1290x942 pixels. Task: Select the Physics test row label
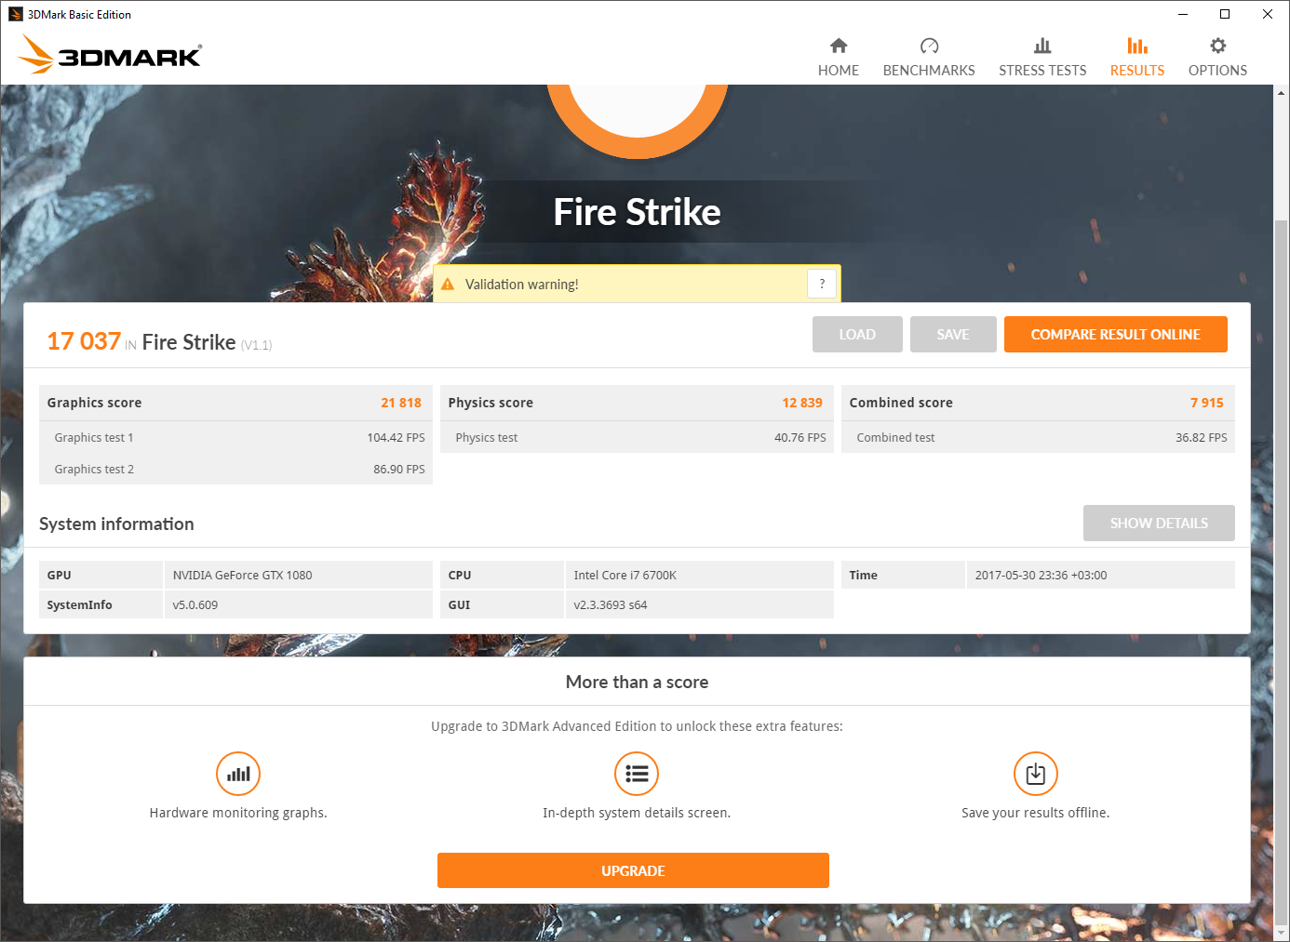click(x=487, y=438)
